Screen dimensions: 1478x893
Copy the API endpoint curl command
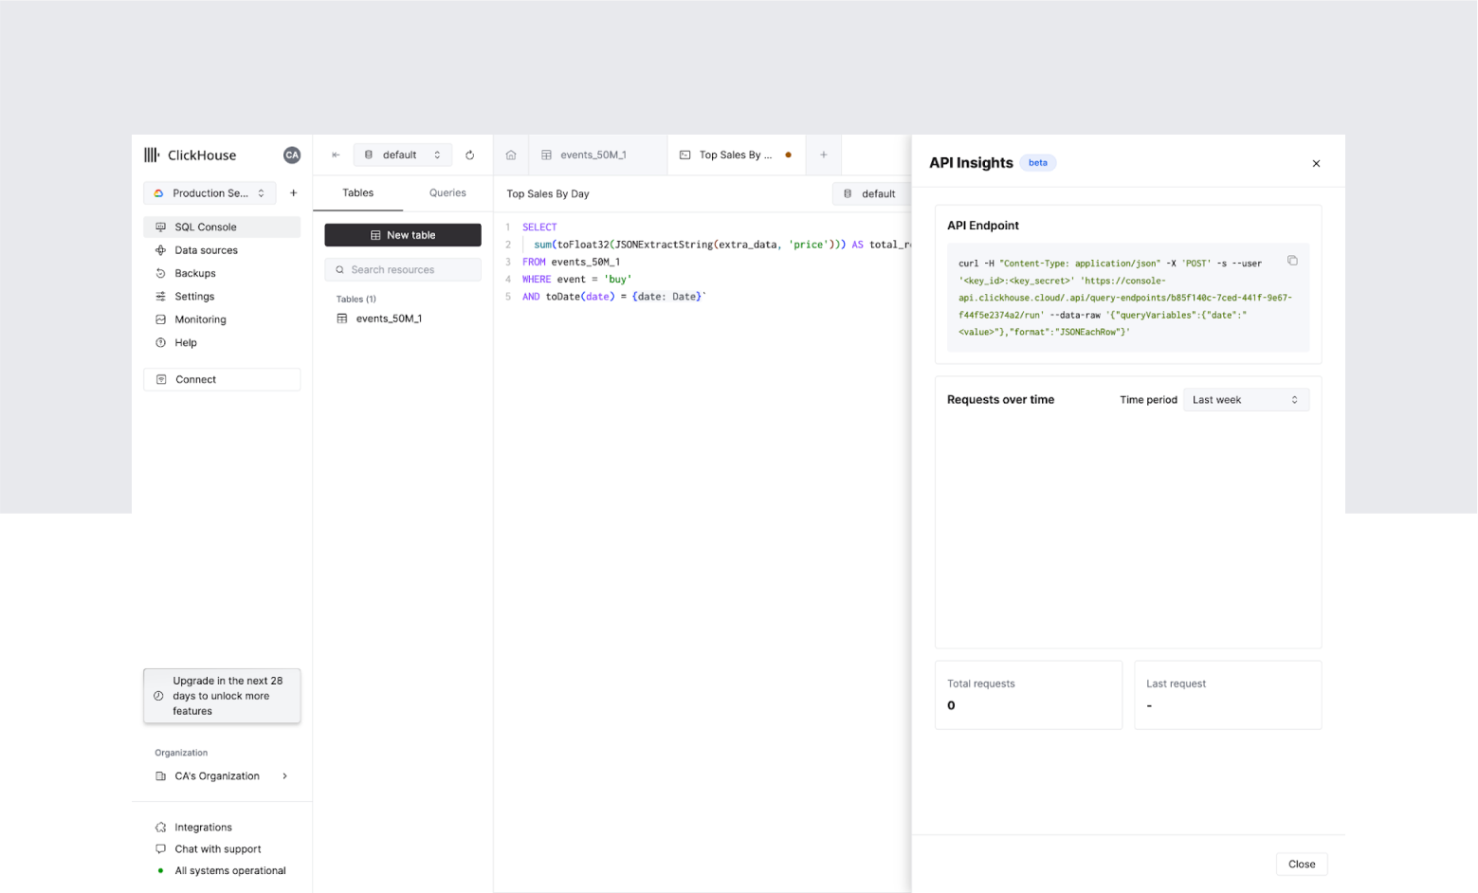(x=1291, y=261)
